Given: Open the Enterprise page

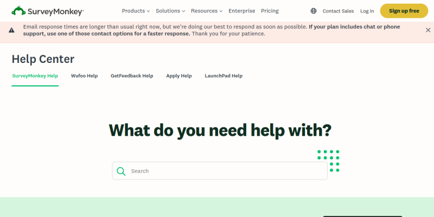Looking at the screenshot, I should 241,11.
